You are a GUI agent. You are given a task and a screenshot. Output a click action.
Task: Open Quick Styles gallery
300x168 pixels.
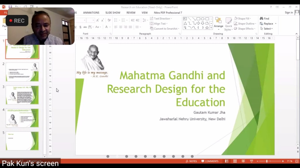[228, 24]
